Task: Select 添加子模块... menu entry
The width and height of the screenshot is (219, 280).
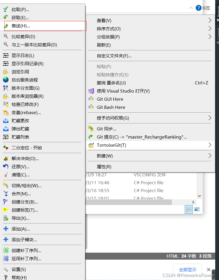Action: pos(42,240)
